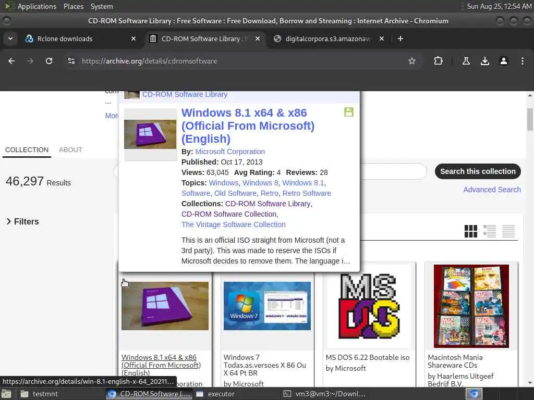Open the Extensions puzzle icon

tap(438, 61)
